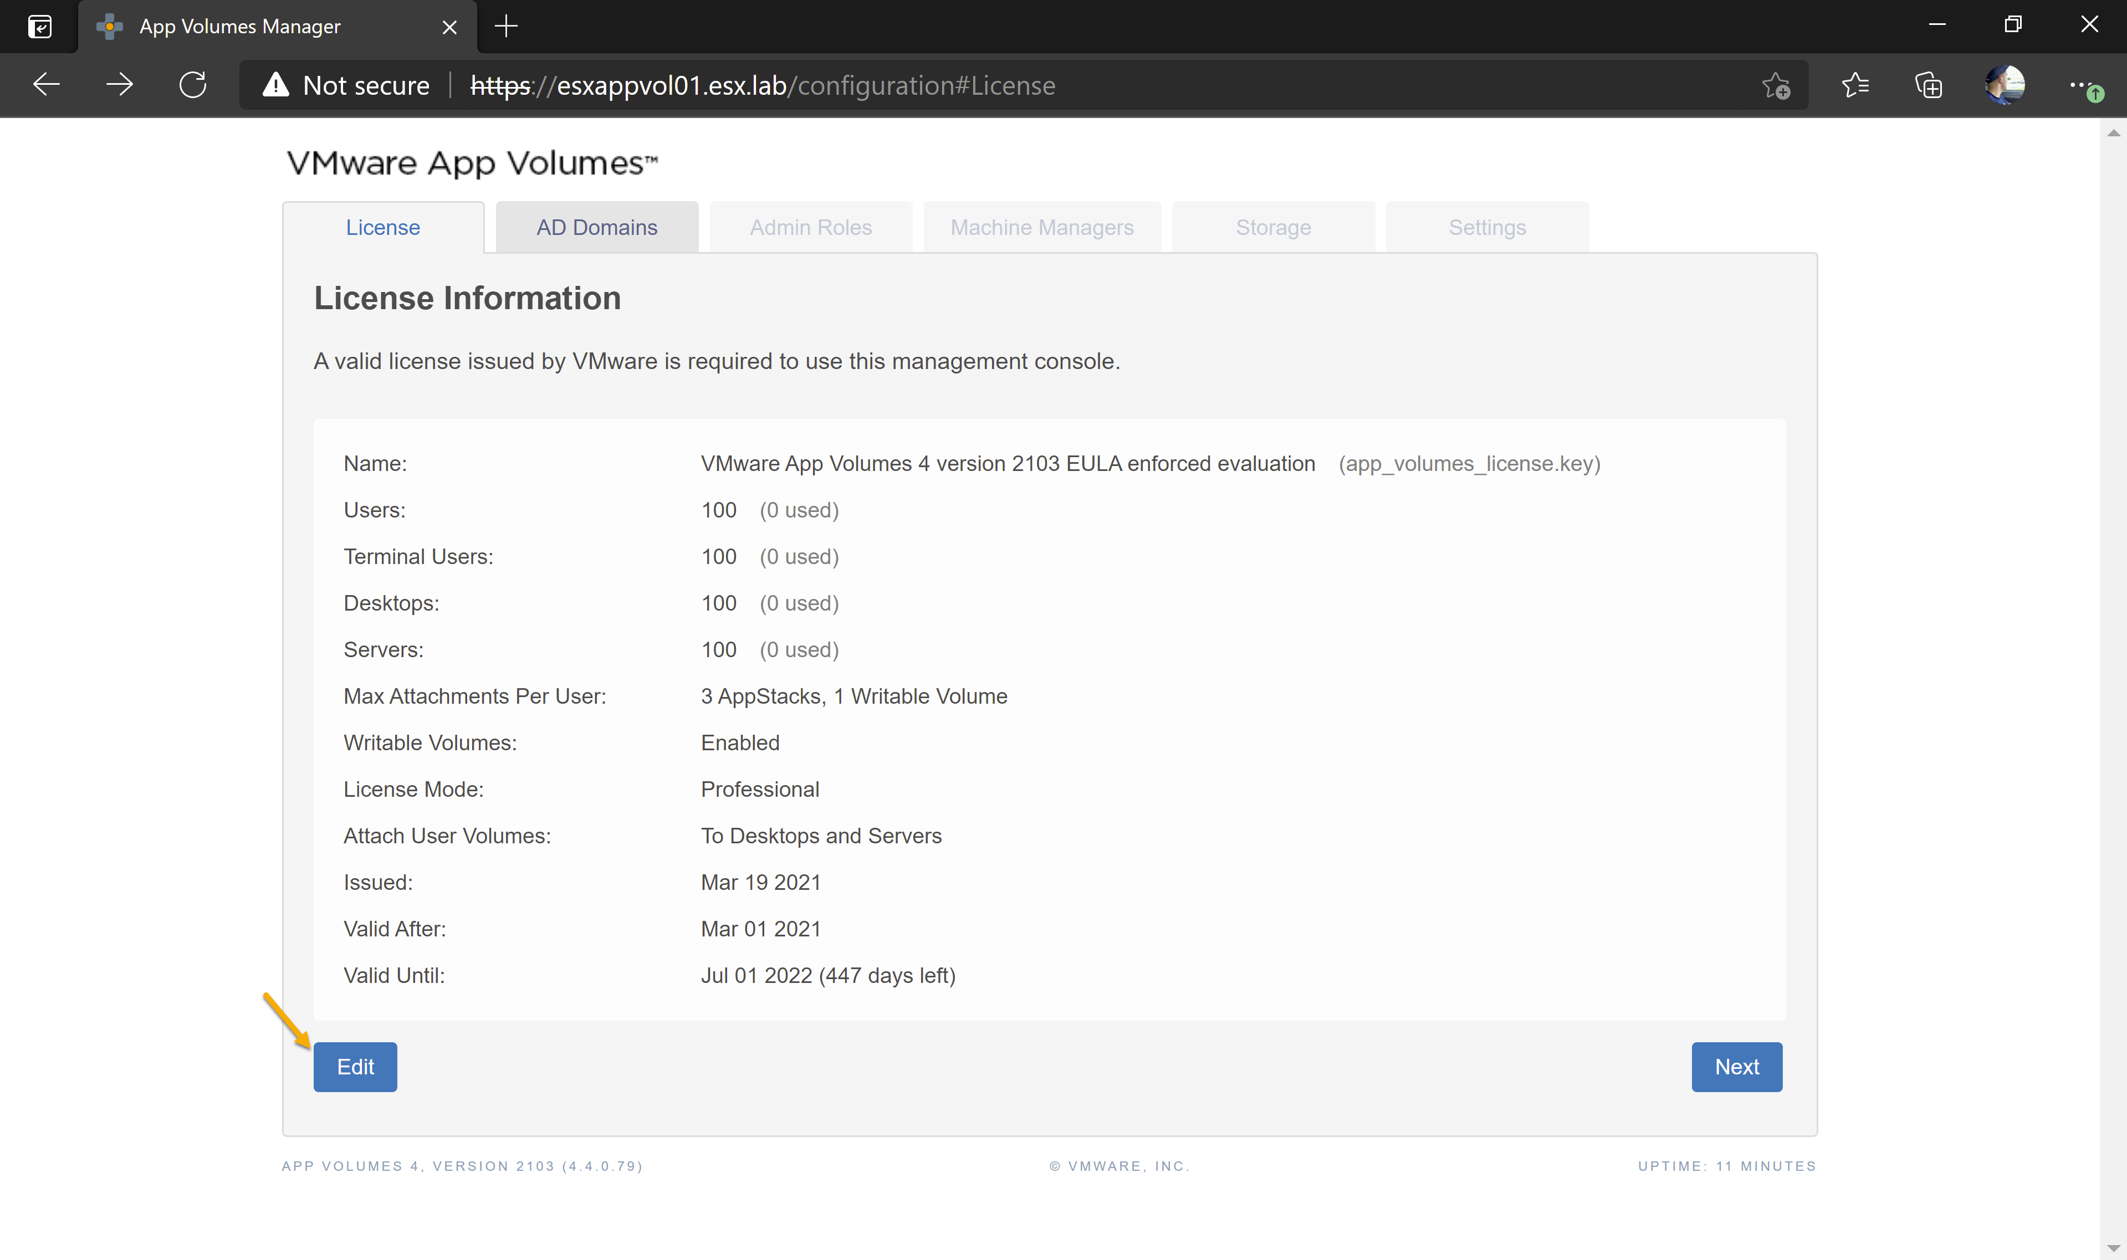The width and height of the screenshot is (2127, 1260).
Task: Click the (app_volumes_license.key) file name
Action: [1469, 464]
